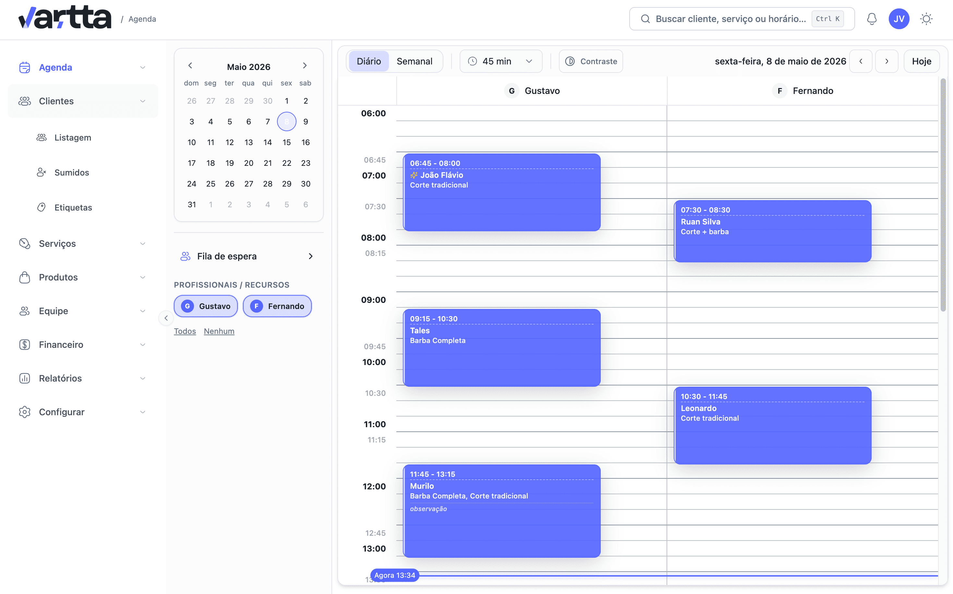Image resolution: width=953 pixels, height=594 pixels.
Task: Click the Etiquetas tag icon
Action: click(41, 207)
